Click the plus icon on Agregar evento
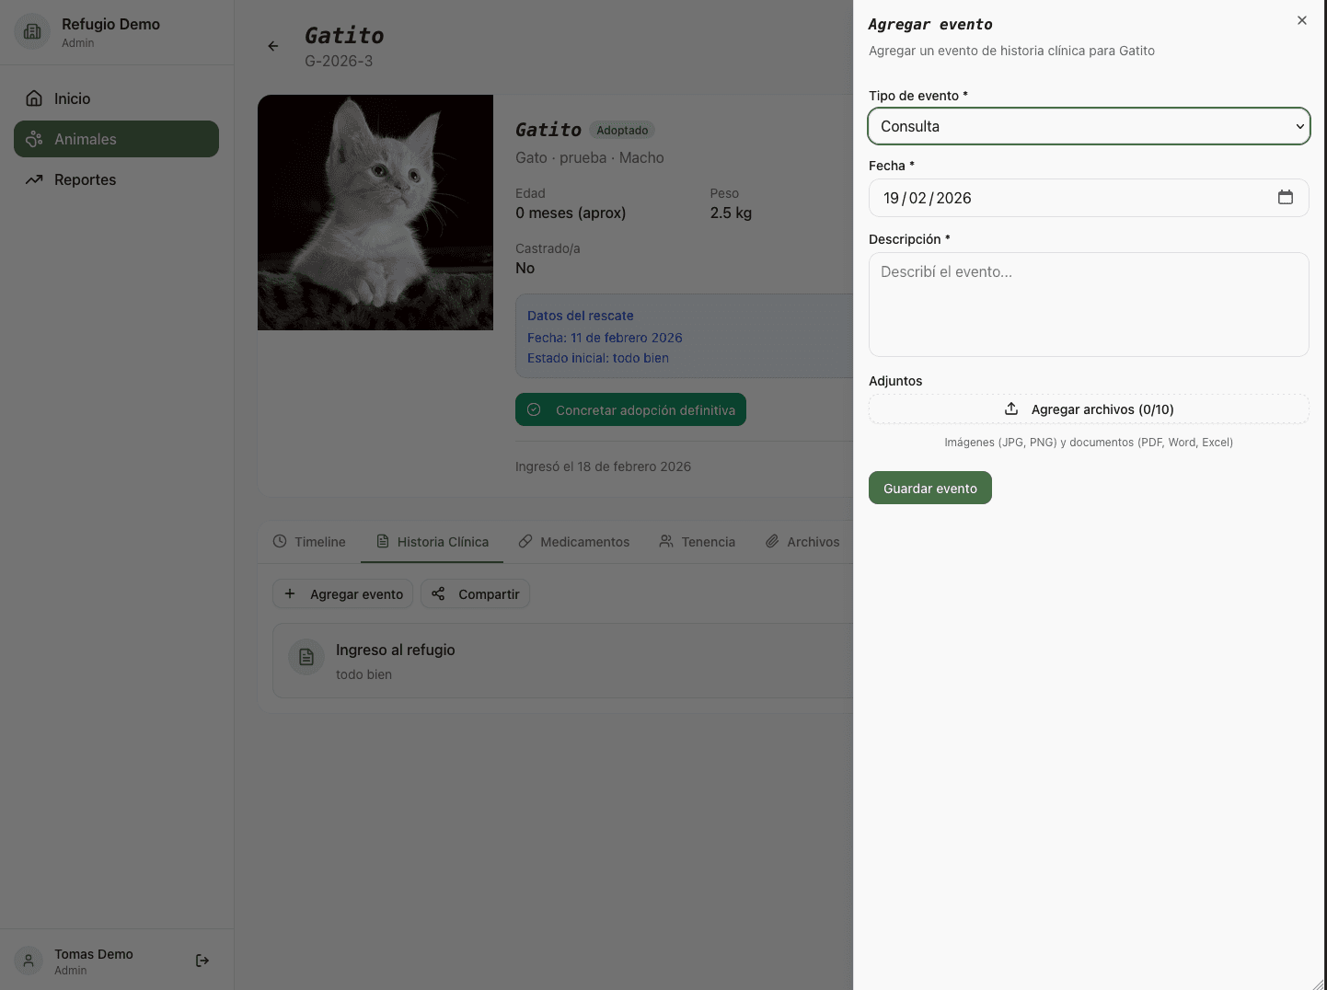This screenshot has height=990, width=1327. point(291,593)
